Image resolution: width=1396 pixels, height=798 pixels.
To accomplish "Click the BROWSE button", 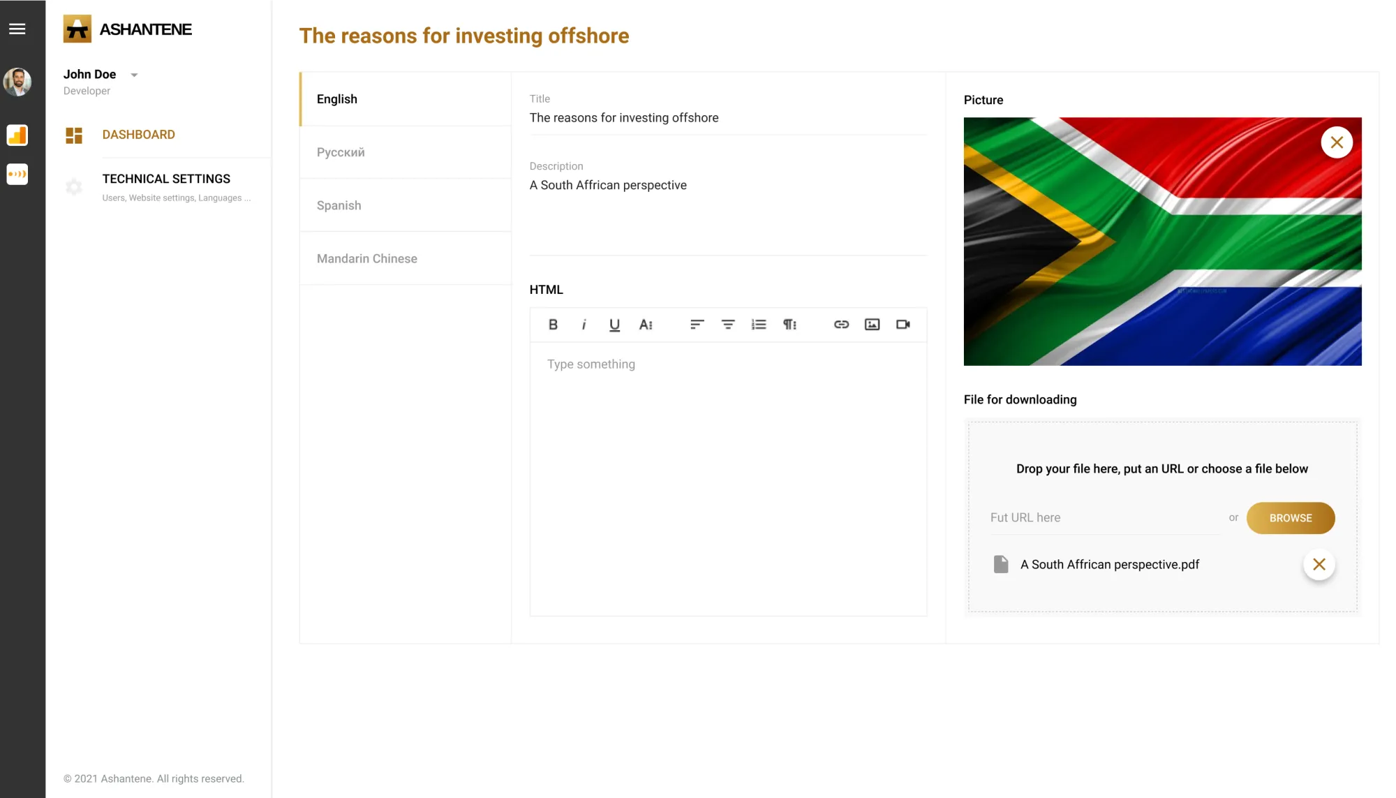I will (x=1290, y=518).
